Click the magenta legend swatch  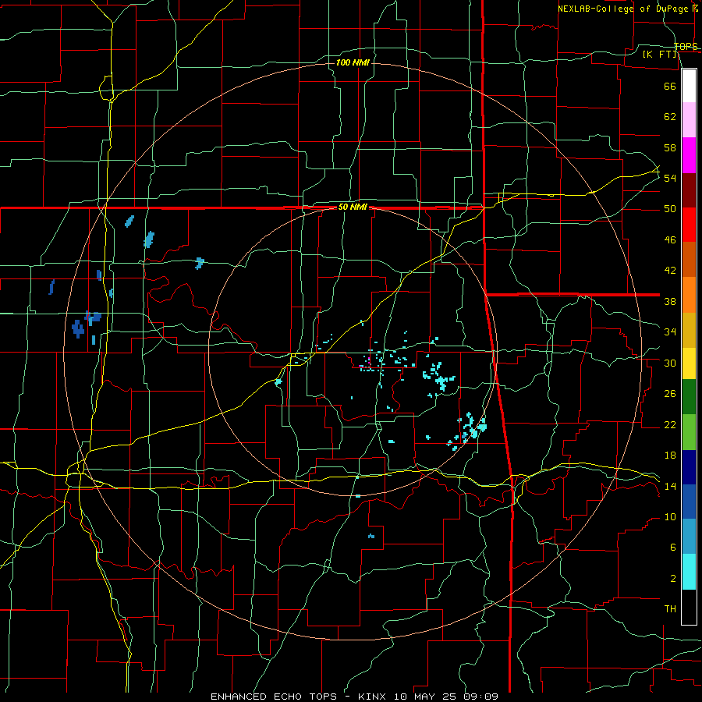[x=689, y=155]
